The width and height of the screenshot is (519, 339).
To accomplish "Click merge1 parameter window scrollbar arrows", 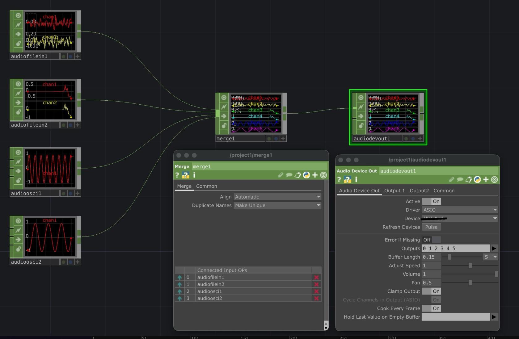I will click(x=326, y=325).
